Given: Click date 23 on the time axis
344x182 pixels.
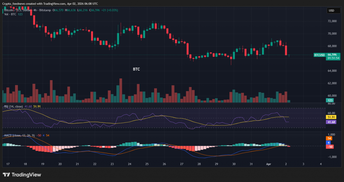Looking at the screenshot, I should click(112, 164).
